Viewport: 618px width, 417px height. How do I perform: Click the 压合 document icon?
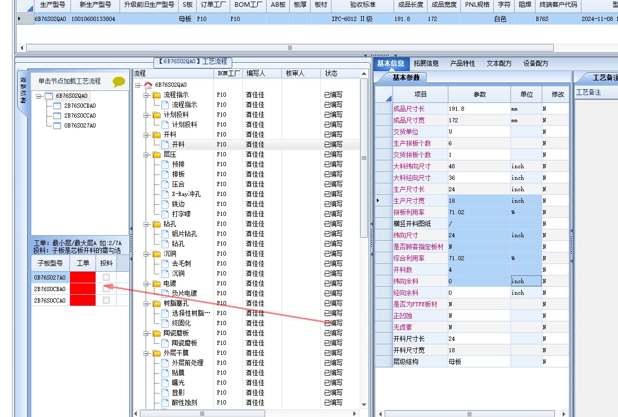[165, 184]
